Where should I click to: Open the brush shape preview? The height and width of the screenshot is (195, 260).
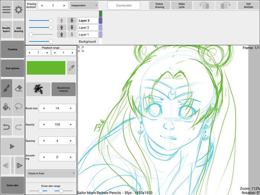pos(38,89)
